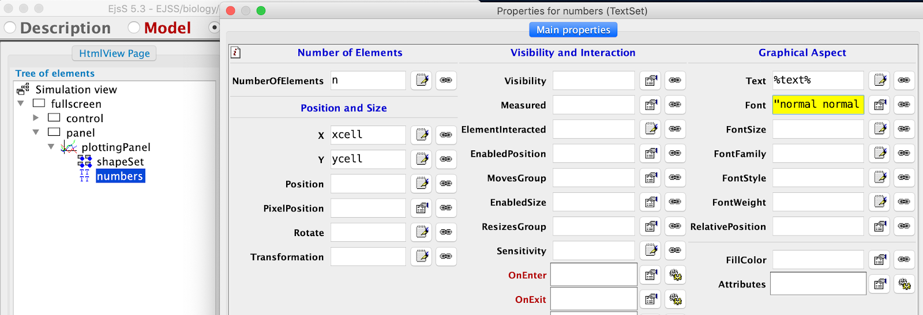Select the Description radio button

10,28
